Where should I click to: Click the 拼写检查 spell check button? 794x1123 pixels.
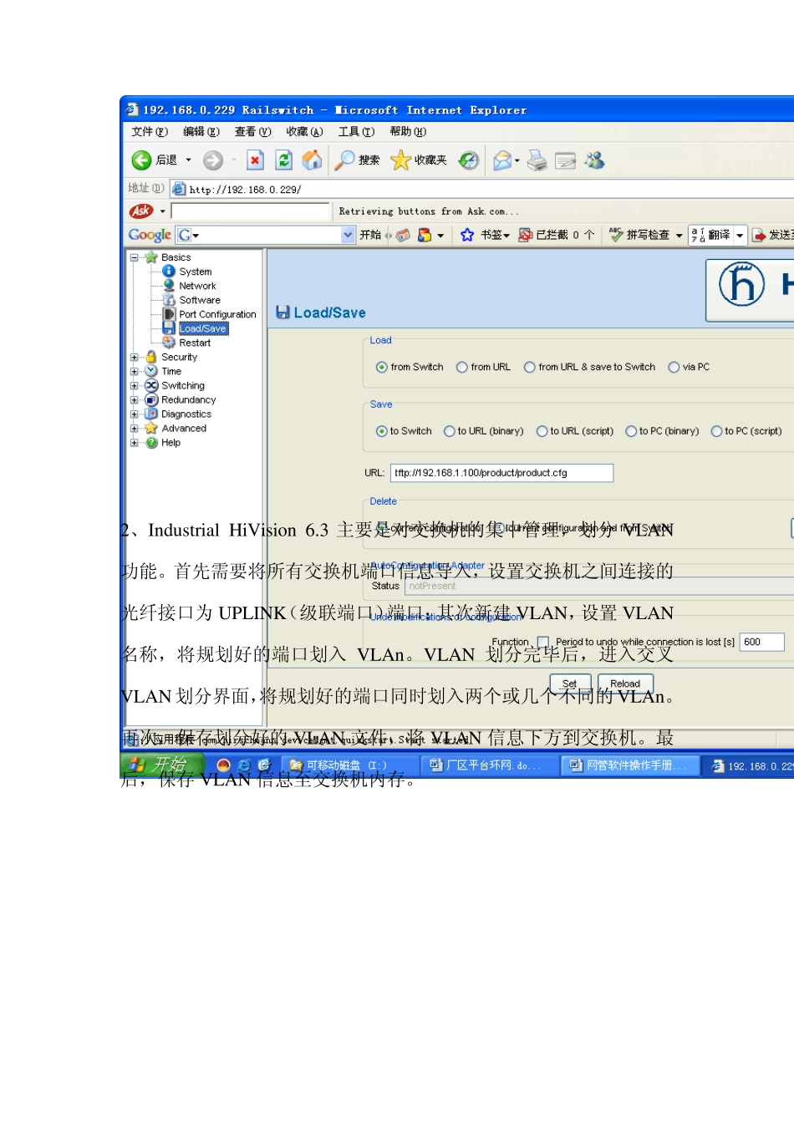point(640,236)
